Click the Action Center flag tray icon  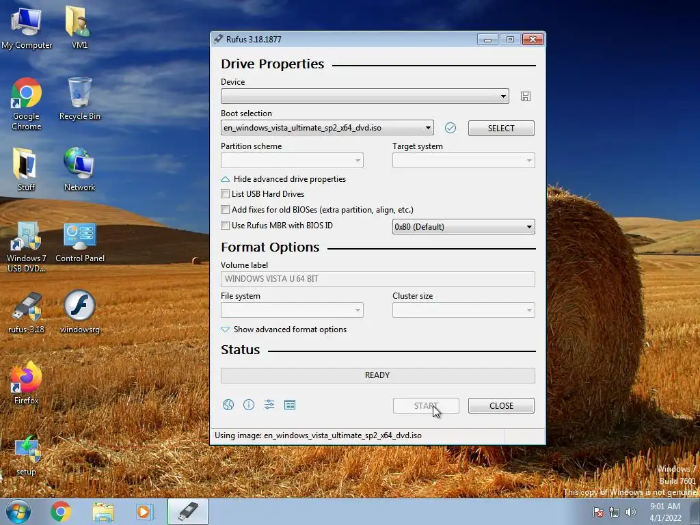(597, 512)
